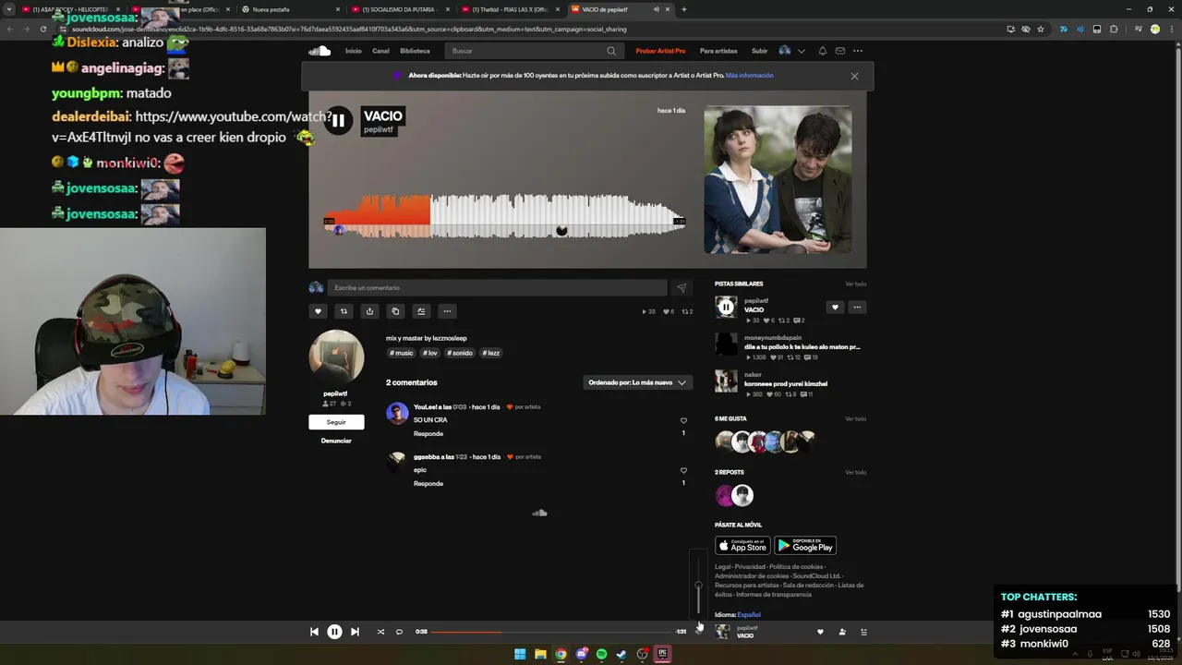1182x665 pixels.
Task: Open pepiiwtf profile avatar
Action: click(336, 357)
